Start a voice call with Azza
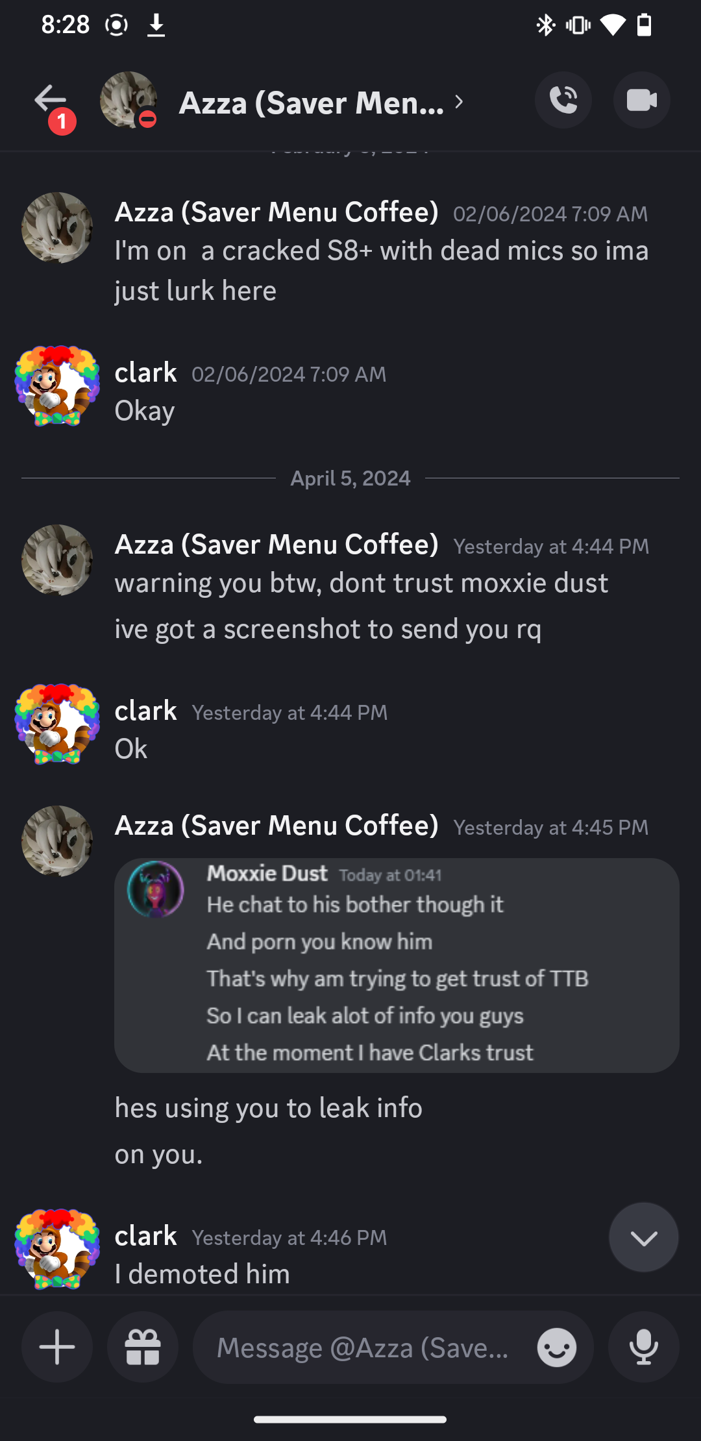The height and width of the screenshot is (1441, 701). click(563, 101)
